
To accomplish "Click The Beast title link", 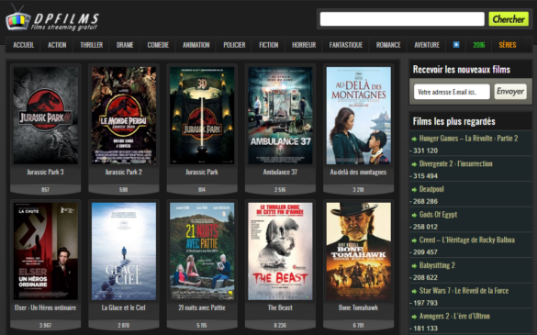I will 280,307.
